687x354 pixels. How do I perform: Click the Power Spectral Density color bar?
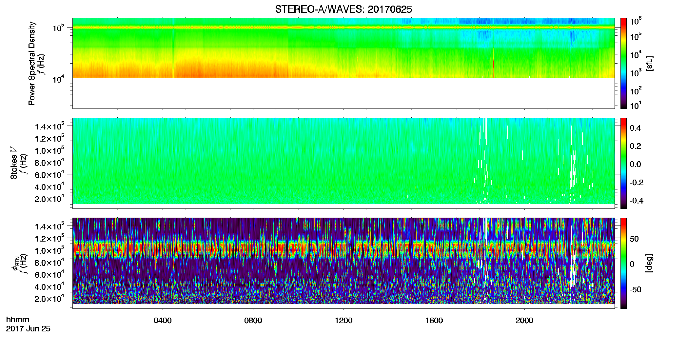pyautogui.click(x=624, y=63)
